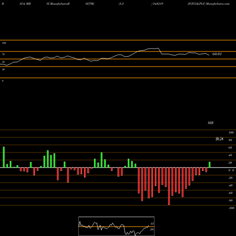236x236 pixels.
Task: Click the RSI axis label 30
Action: click(3, 69)
